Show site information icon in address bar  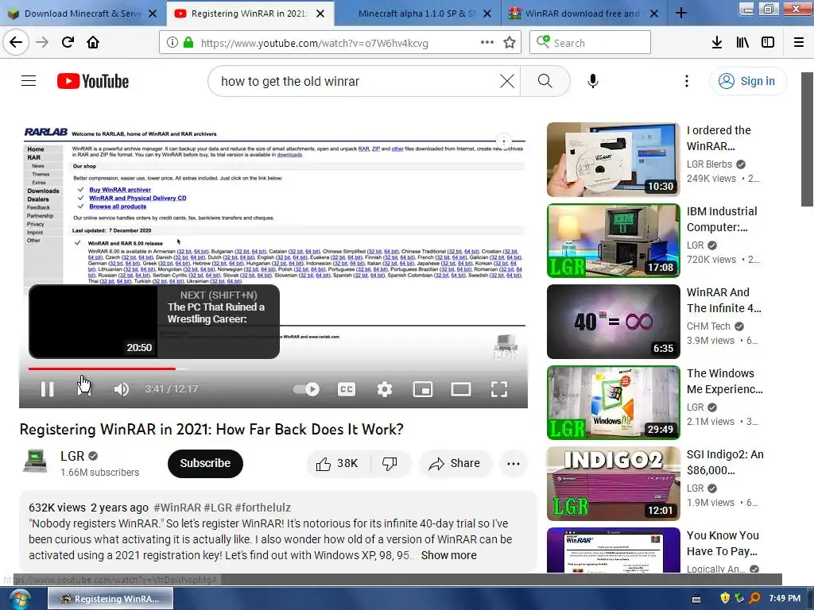(x=172, y=42)
